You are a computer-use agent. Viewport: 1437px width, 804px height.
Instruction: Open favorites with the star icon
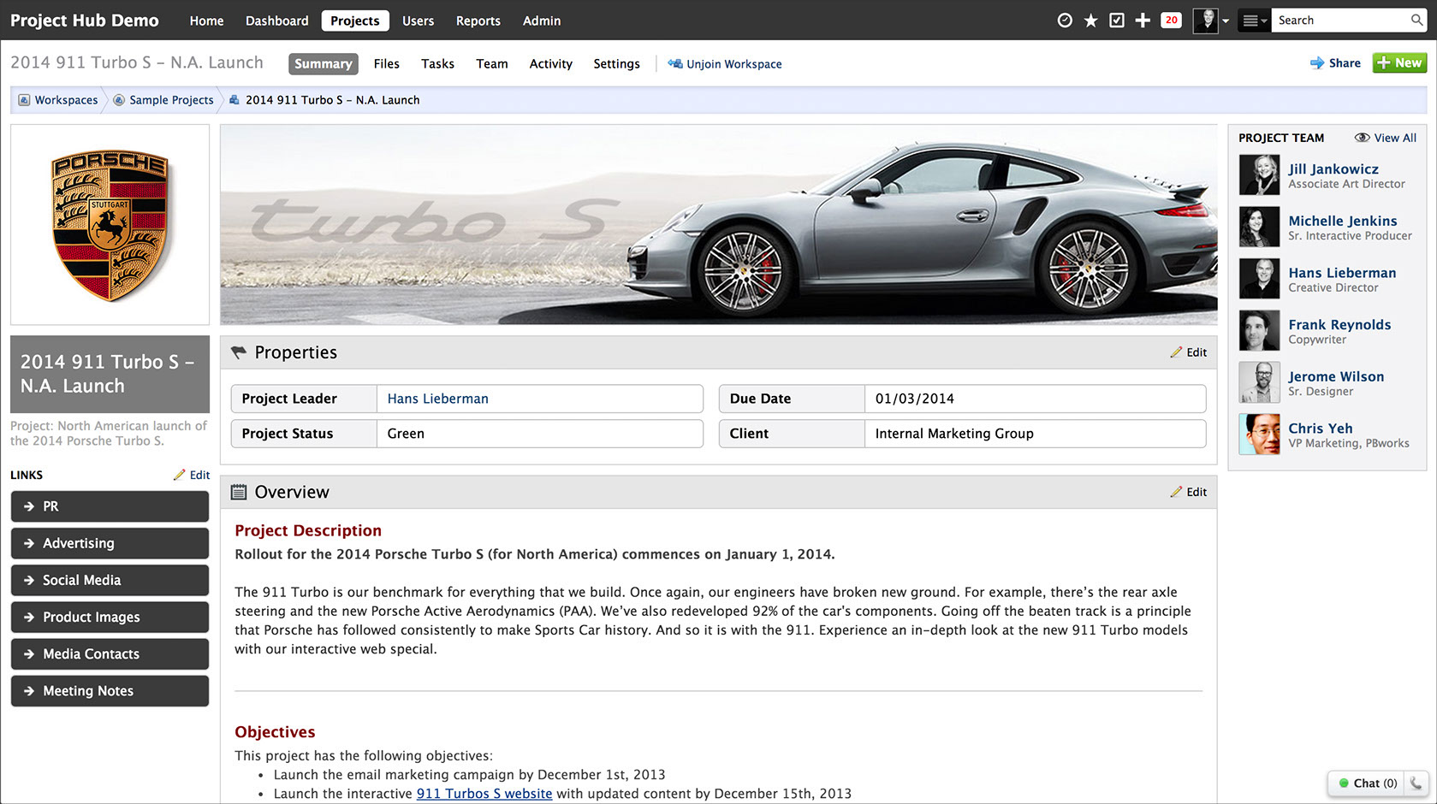[1090, 19]
